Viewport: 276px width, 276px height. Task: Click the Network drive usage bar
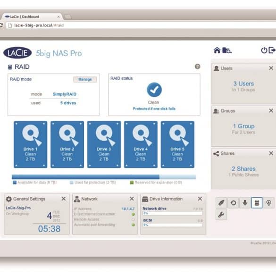173,213
